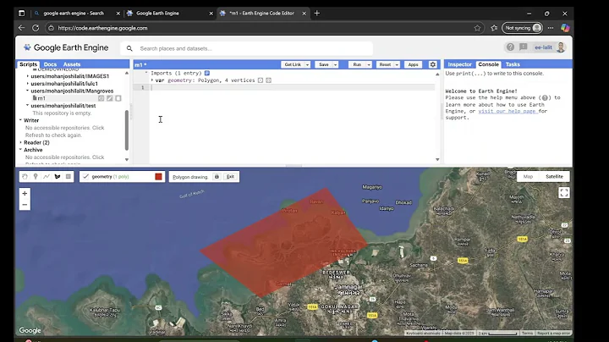Expand users/mohanjoshilalit/IMAGES1 repository
This screenshot has height=342, width=609.
point(28,76)
